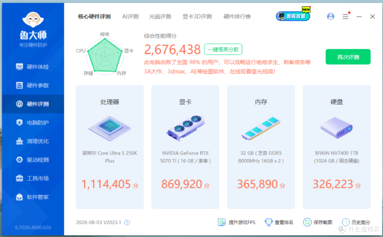Image resolution: width=383 pixels, height=237 pixels.
Task: Click the 电脑防护 shield icon
Action: tap(19, 123)
